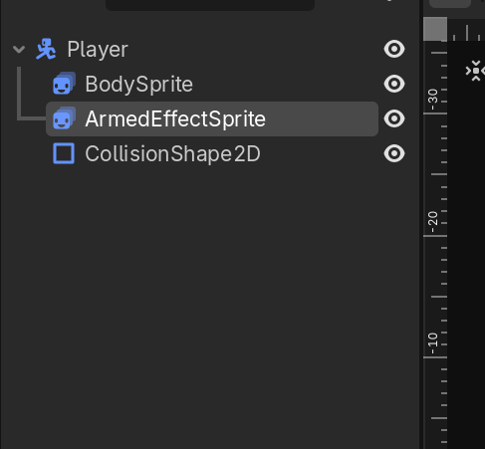Click the vertical ruler at -10 mark
The image size is (485, 449).
(435, 357)
